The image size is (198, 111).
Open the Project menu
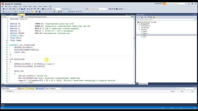click(x=25, y=6)
